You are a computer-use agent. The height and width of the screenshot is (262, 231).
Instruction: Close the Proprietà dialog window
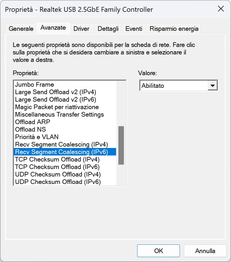point(221,9)
